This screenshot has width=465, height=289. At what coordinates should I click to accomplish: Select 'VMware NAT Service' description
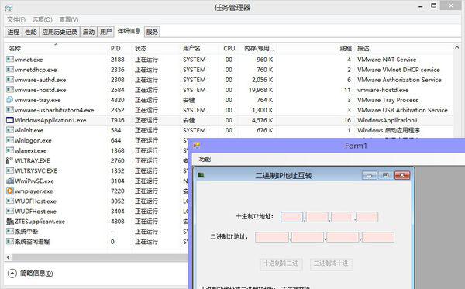coord(387,60)
